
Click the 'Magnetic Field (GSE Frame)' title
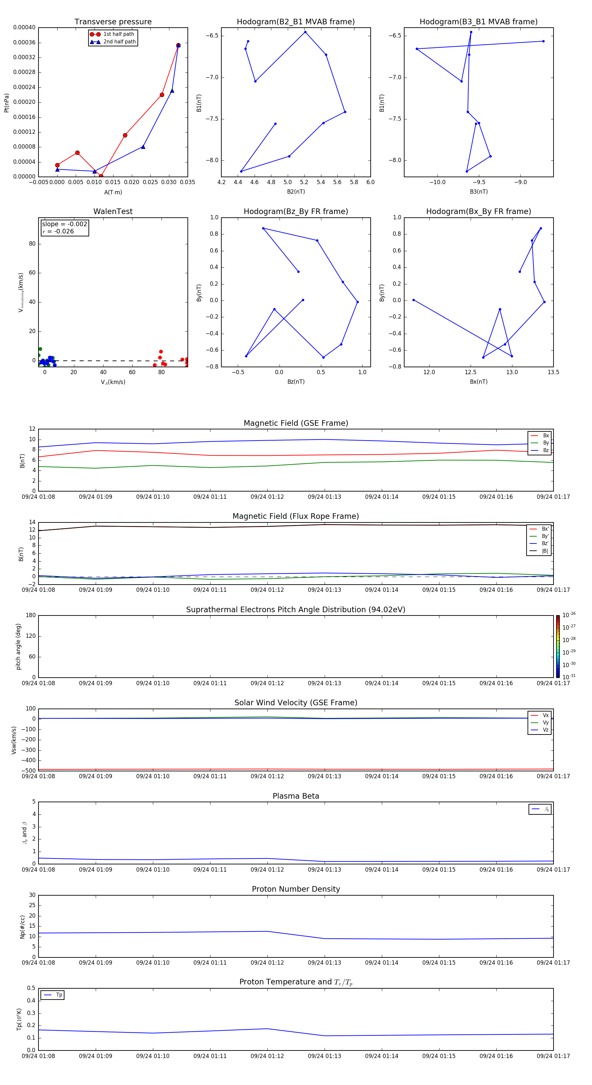pyautogui.click(x=296, y=423)
